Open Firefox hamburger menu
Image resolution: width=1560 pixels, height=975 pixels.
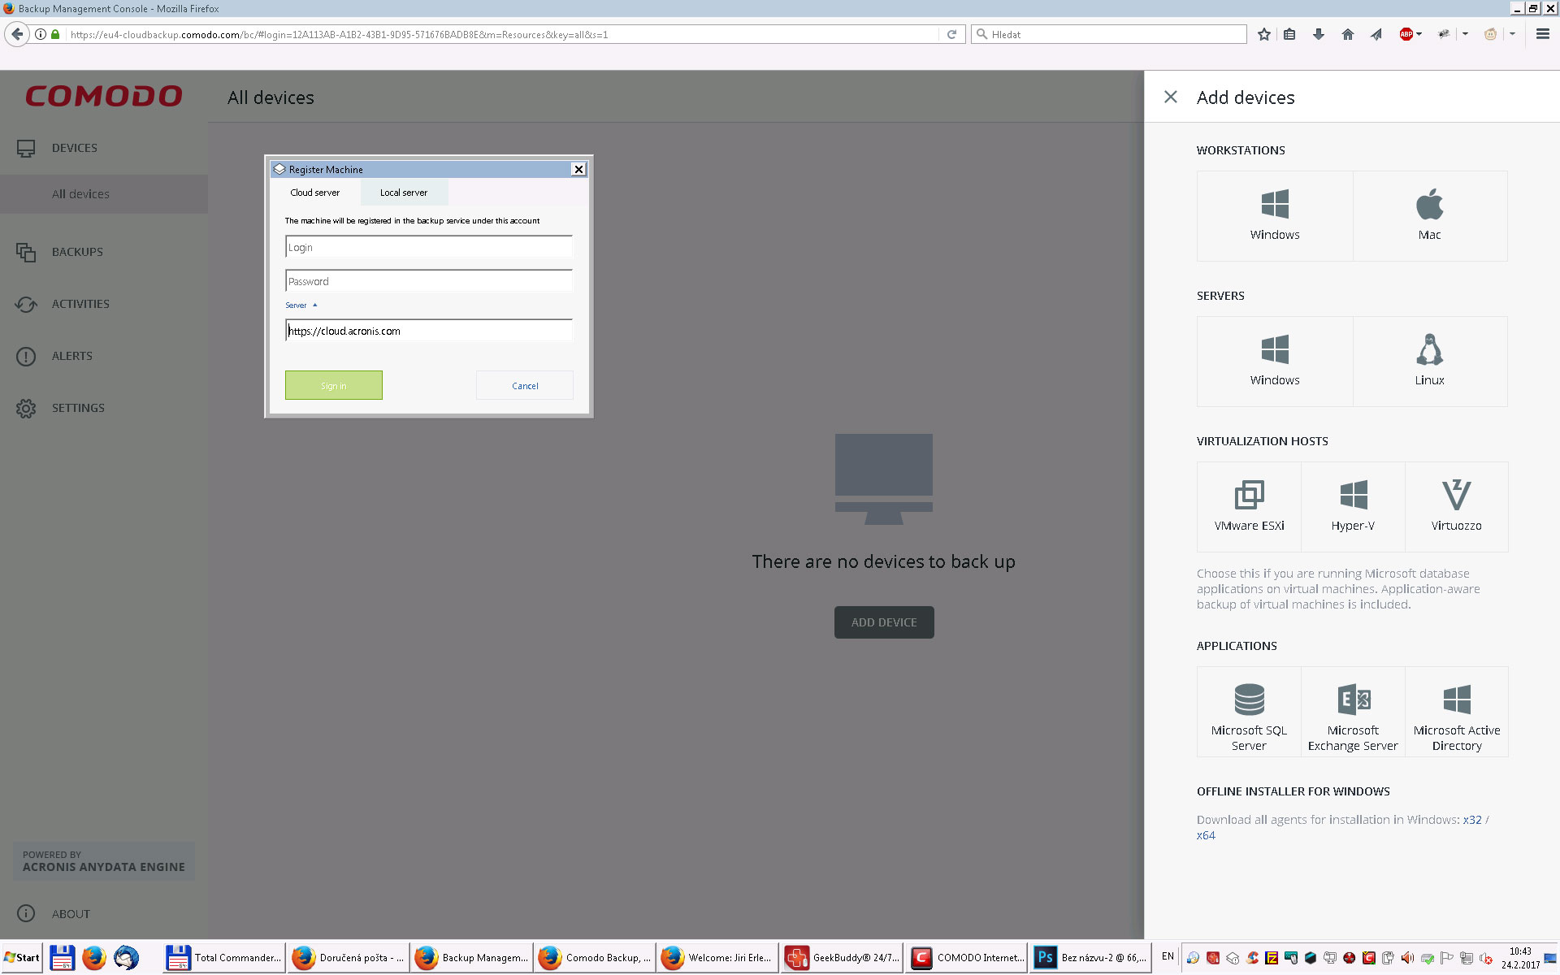pos(1543,34)
